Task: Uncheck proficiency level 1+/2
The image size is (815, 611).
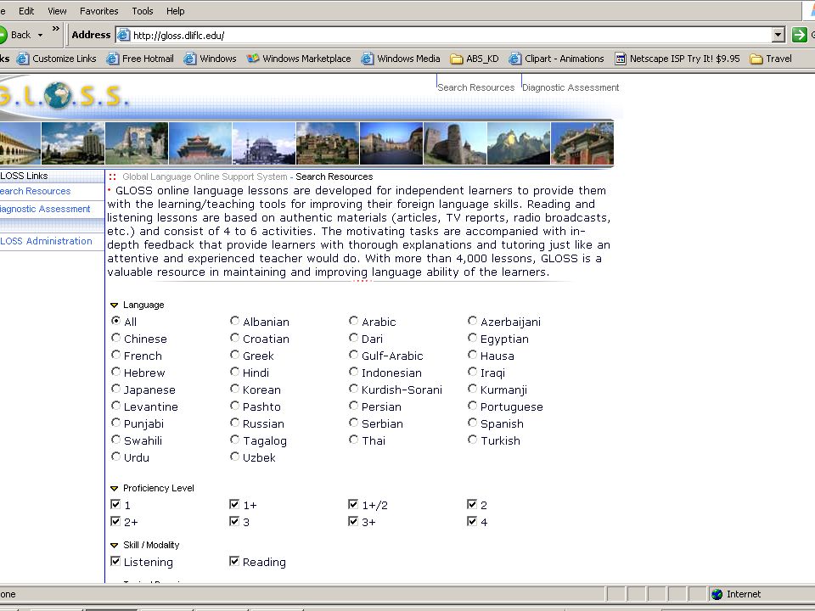Action: coord(353,504)
